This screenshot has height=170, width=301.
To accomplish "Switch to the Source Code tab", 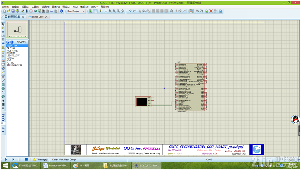I will pyautogui.click(x=38, y=17).
